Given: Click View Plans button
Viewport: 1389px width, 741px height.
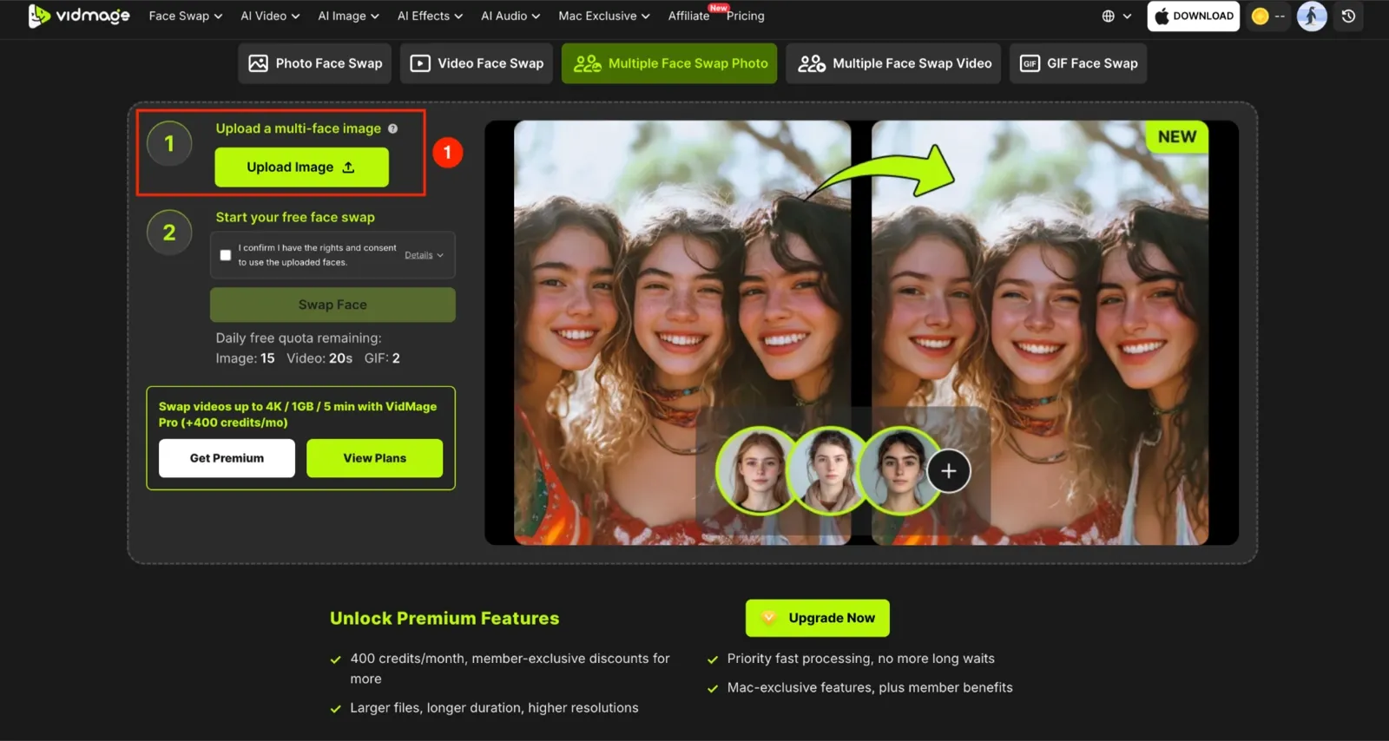Looking at the screenshot, I should coord(374,458).
